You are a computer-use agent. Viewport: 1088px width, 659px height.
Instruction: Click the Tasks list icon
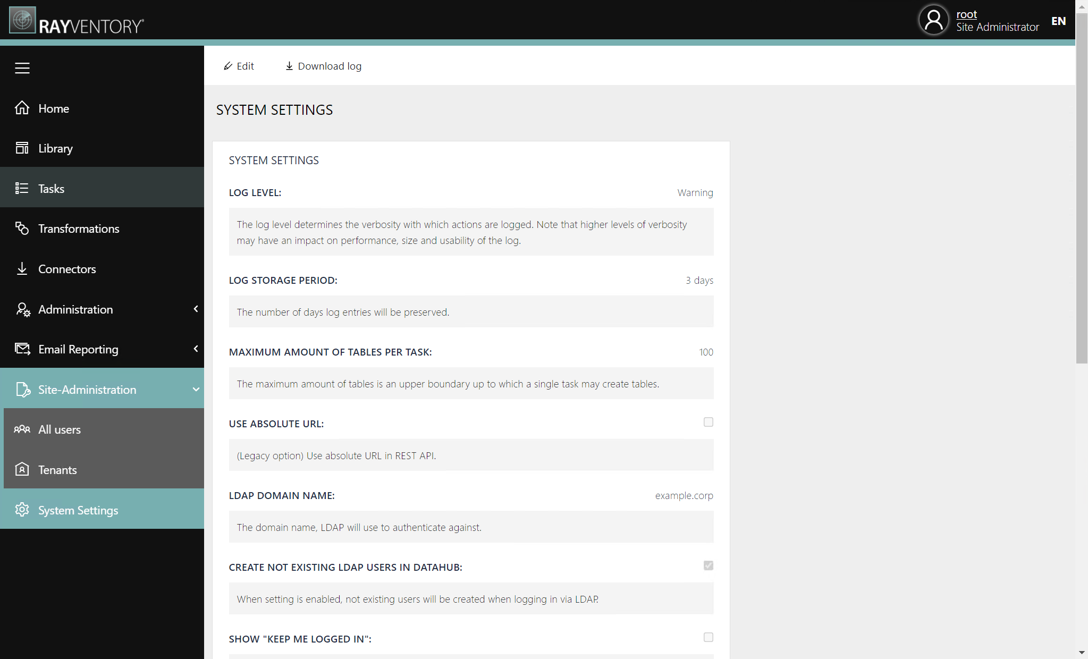point(22,188)
